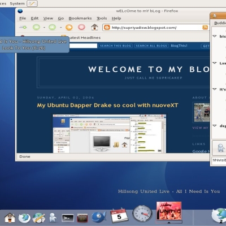This screenshot has width=226, height=226.
Task: Click the '!iNvisib' status field in buddy list
Action: pyautogui.click(x=219, y=160)
